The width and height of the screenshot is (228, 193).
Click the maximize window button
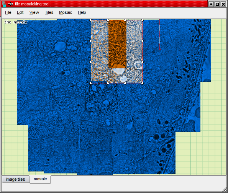[x=217, y=4]
